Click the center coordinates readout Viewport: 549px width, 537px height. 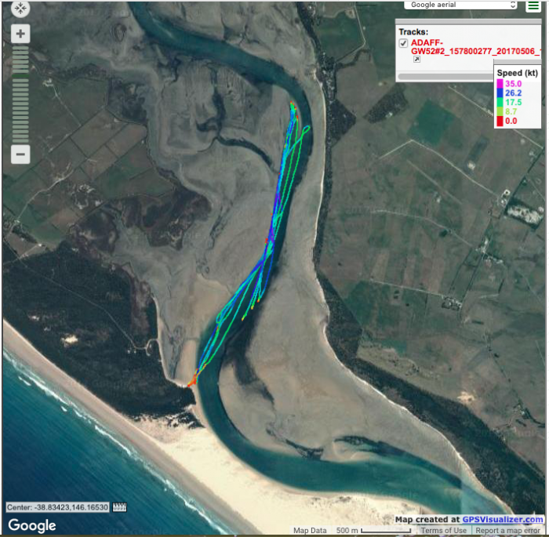tap(58, 507)
